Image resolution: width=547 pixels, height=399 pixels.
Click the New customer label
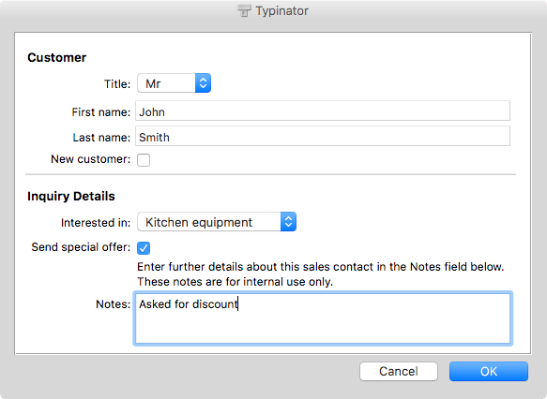coord(91,159)
